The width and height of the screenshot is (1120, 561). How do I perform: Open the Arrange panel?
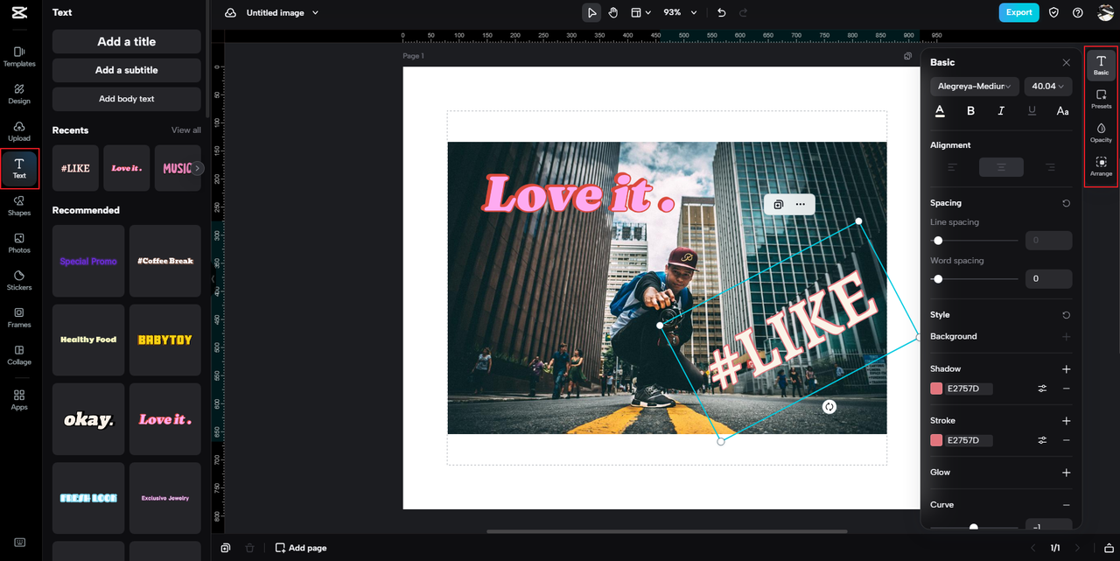(1101, 166)
